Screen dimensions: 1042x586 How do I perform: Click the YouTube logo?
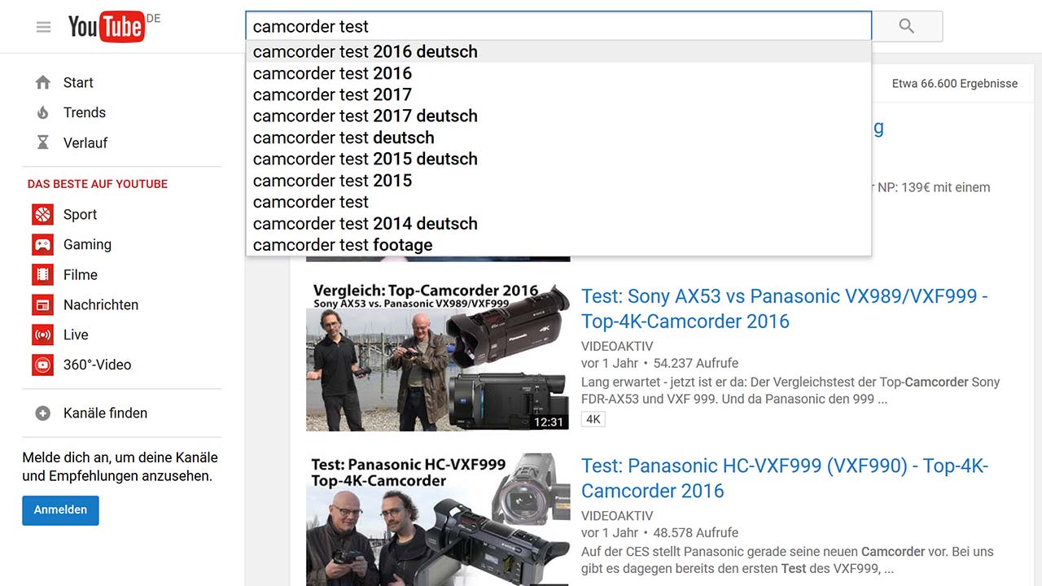coord(106,27)
